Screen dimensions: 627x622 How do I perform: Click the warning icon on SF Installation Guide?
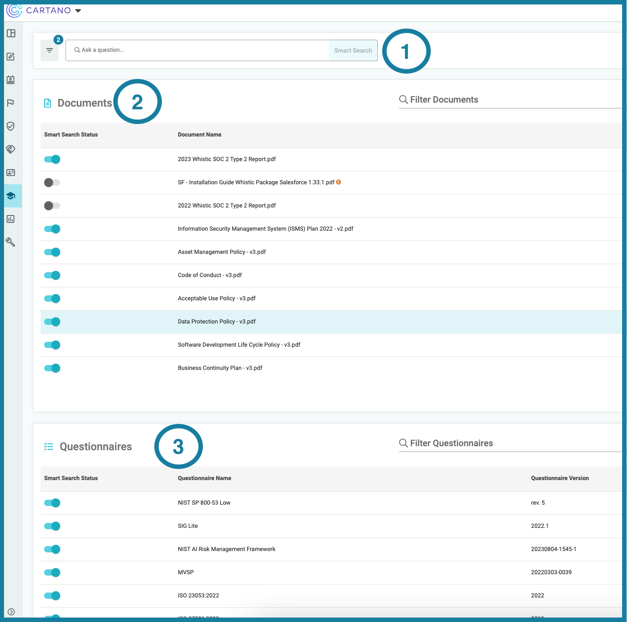pyautogui.click(x=339, y=182)
